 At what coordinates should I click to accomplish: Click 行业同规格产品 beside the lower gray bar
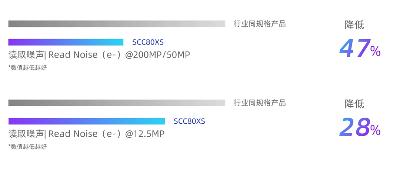click(x=260, y=103)
